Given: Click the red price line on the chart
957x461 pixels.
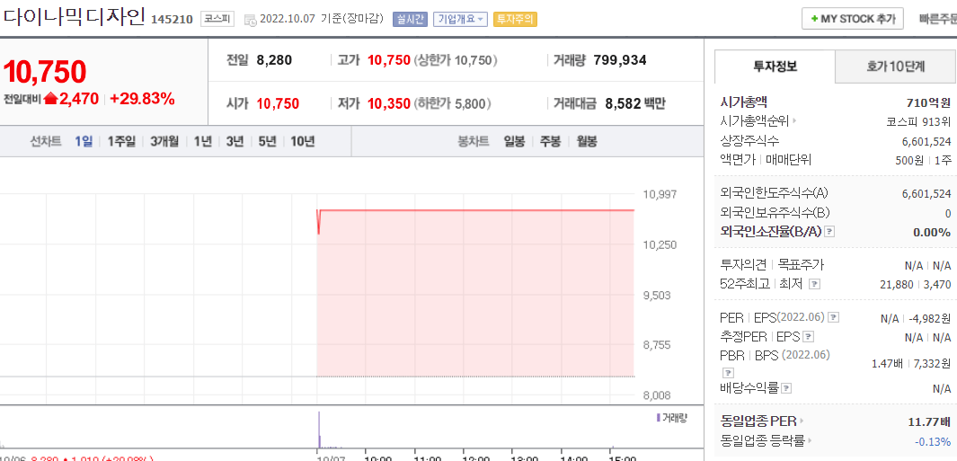Looking at the screenshot, I should point(476,210).
